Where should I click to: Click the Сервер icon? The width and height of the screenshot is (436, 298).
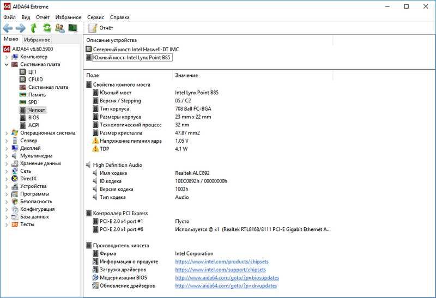pyautogui.click(x=15, y=141)
